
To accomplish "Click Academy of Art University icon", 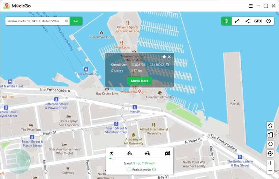I will [134, 135].
